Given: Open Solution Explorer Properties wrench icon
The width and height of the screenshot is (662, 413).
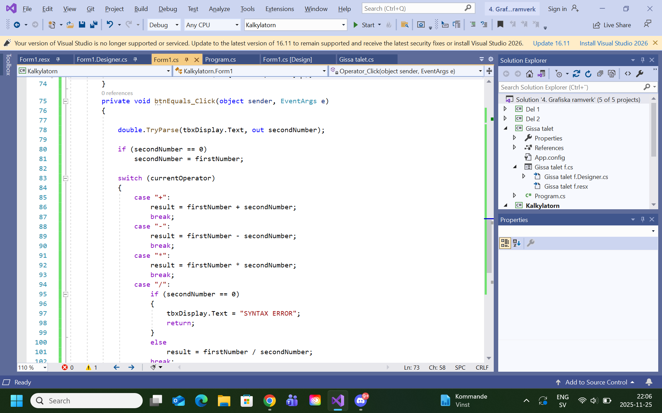Looking at the screenshot, I should tap(640, 74).
